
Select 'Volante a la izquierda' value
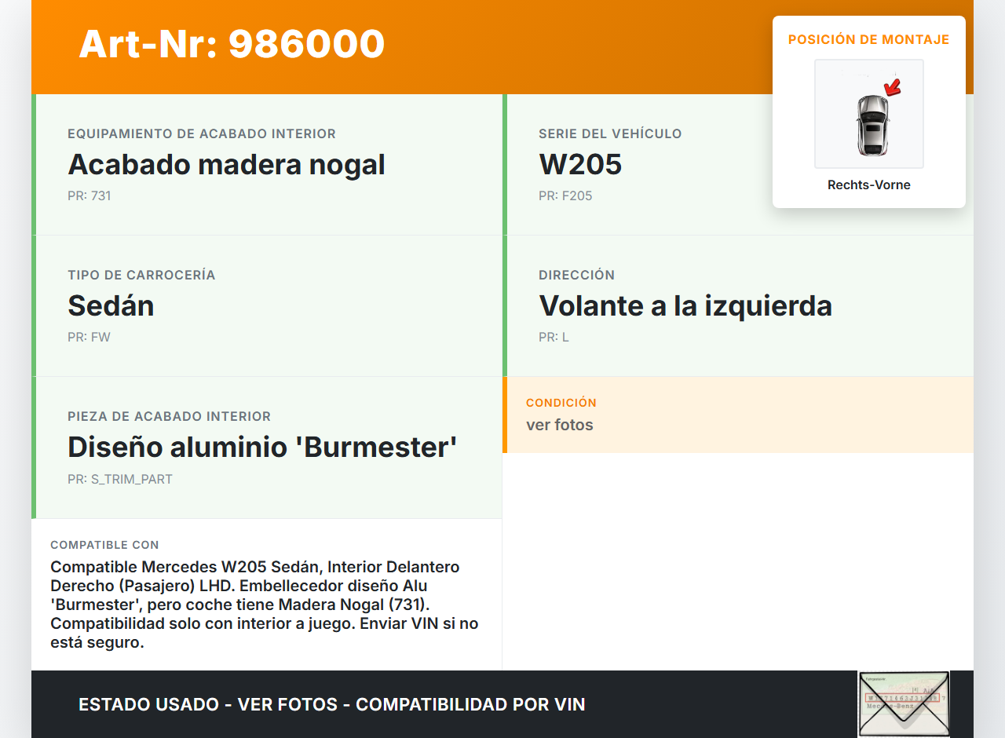(685, 306)
